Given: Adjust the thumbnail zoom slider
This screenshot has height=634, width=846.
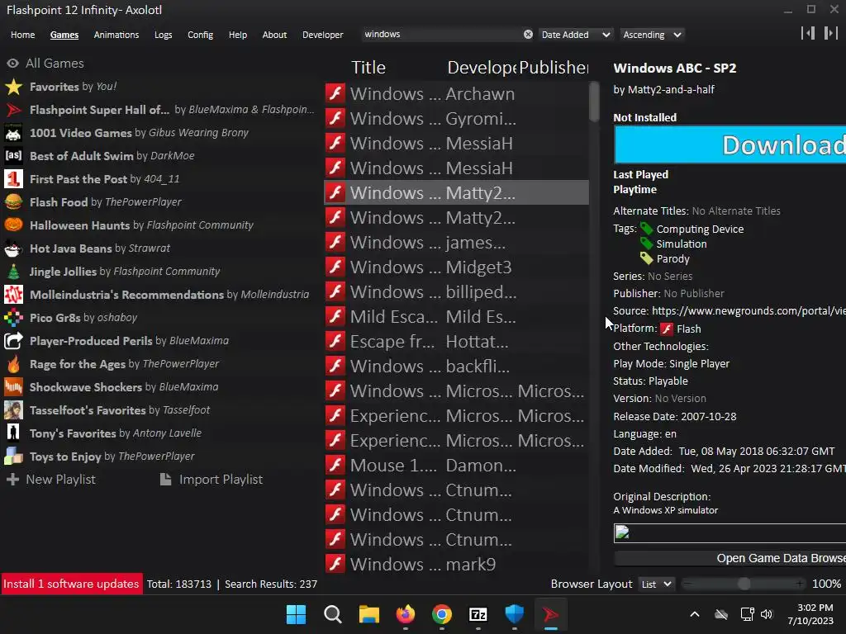Looking at the screenshot, I should [744, 584].
